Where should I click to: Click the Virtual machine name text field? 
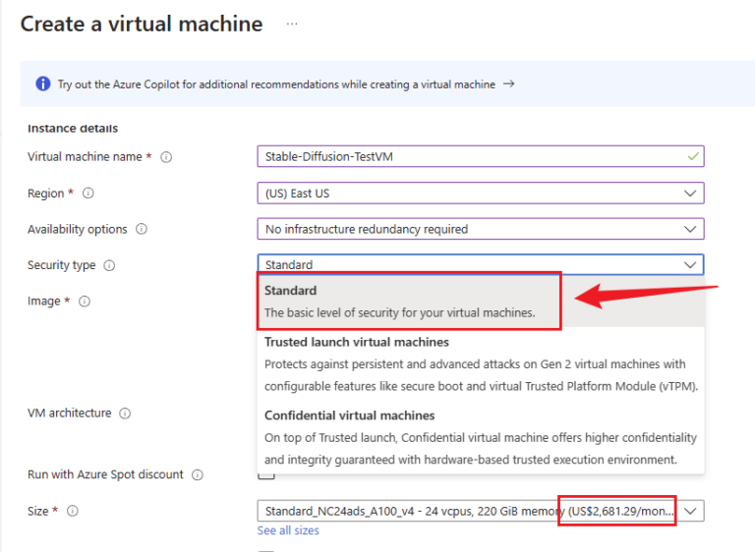tap(481, 156)
